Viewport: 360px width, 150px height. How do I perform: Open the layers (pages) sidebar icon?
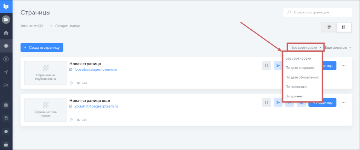click(x=6, y=46)
